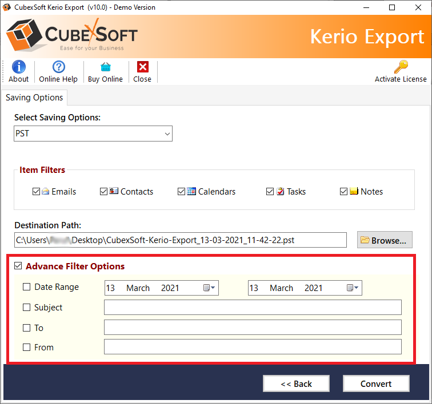Click the CubexSoft logo in the banner
The image size is (432, 404).
(71, 35)
